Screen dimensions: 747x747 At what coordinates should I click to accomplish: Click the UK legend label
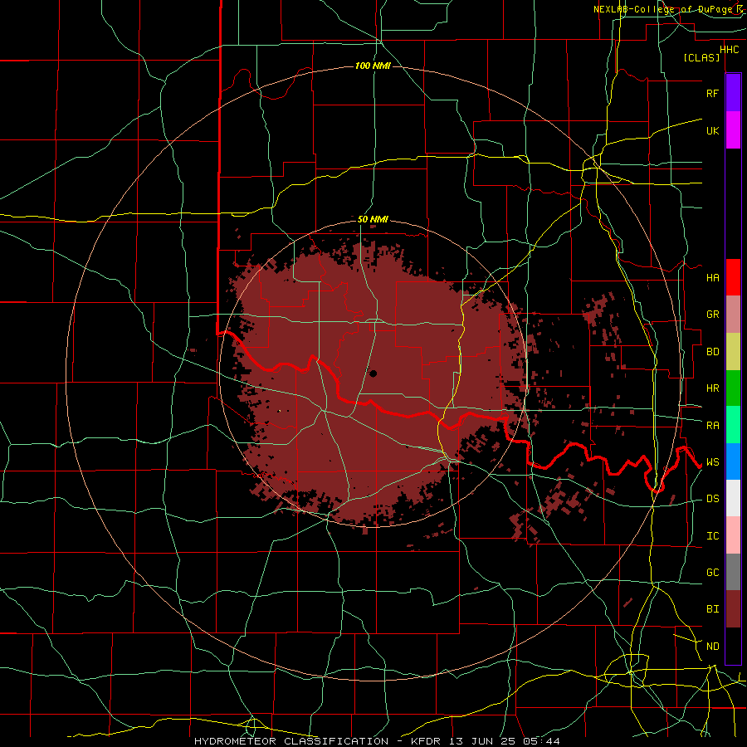(x=712, y=130)
